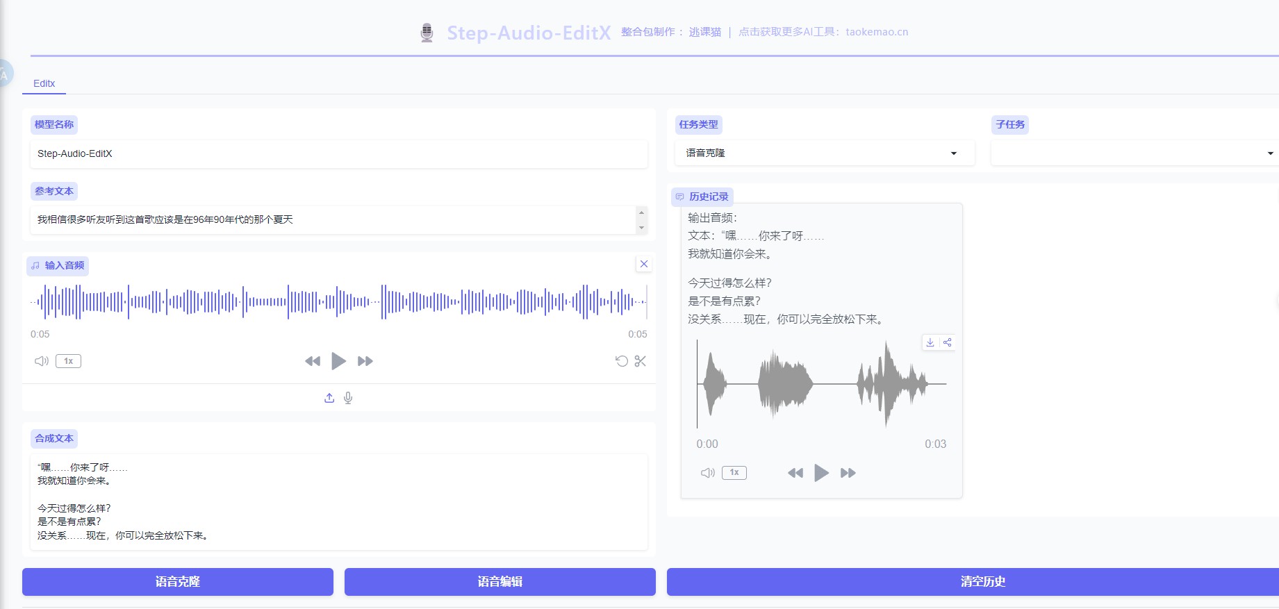The image size is (1279, 609).
Task: Open the 子任务 dropdown
Action: tap(1134, 153)
